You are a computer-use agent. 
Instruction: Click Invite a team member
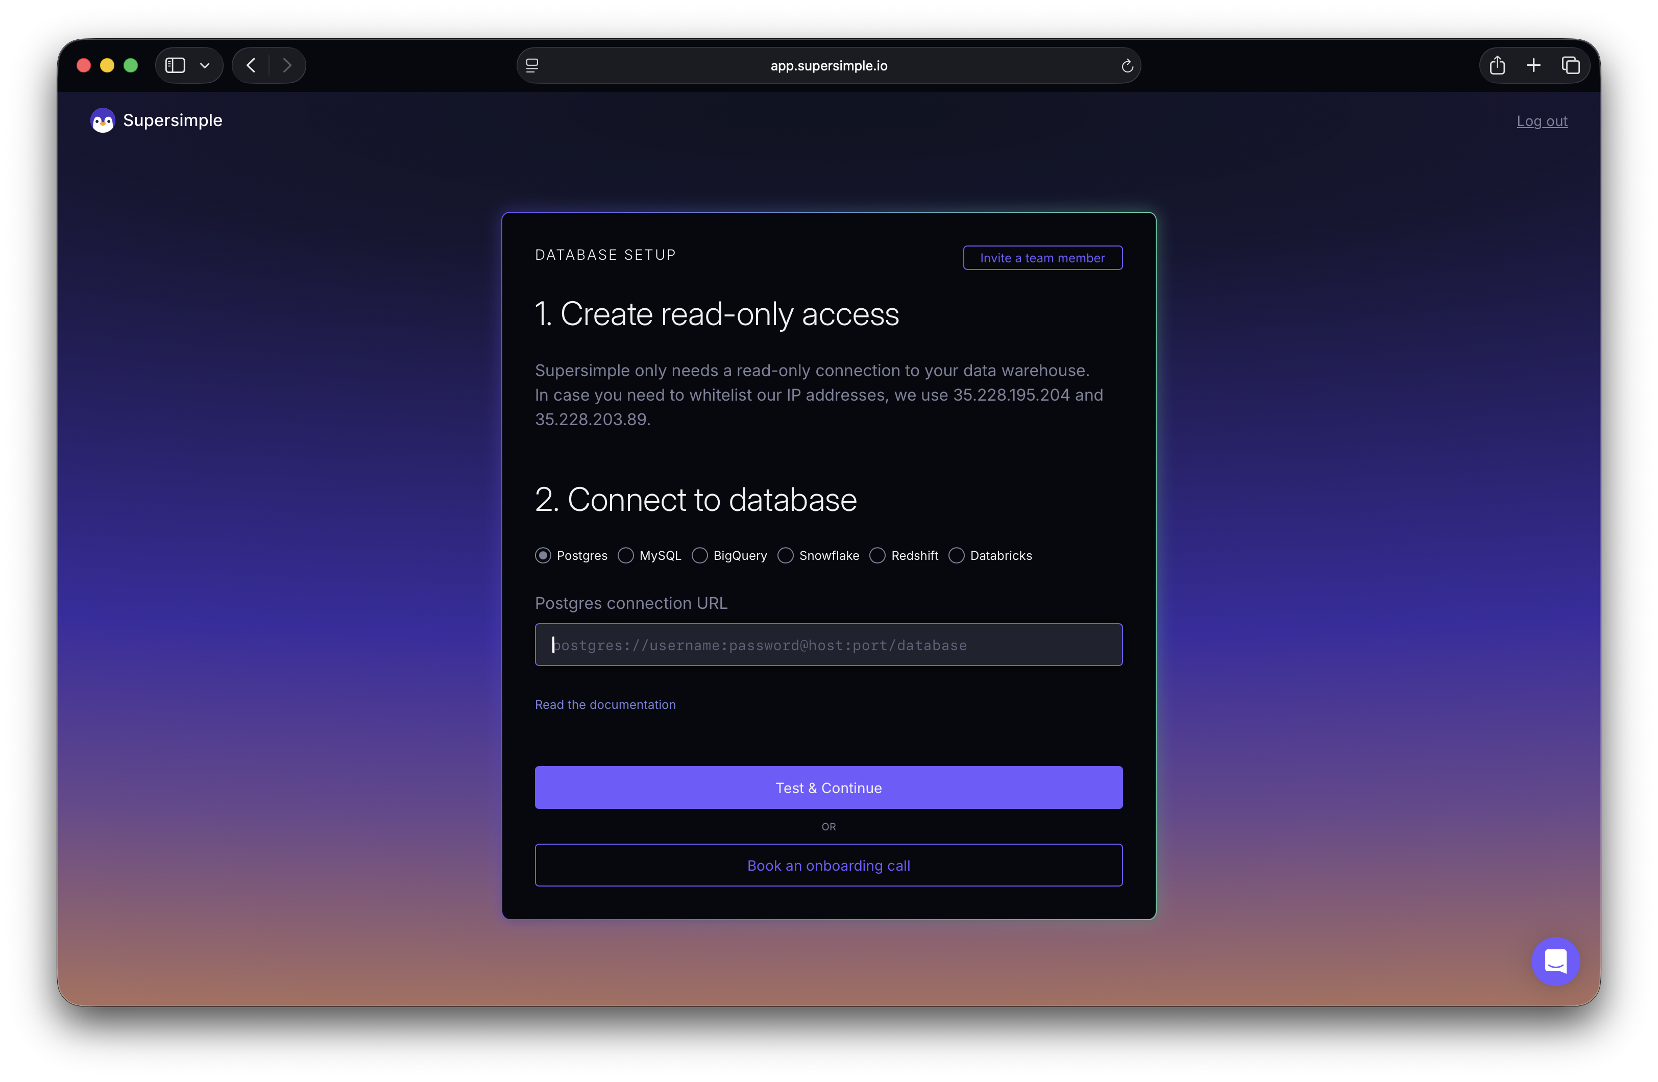point(1042,258)
